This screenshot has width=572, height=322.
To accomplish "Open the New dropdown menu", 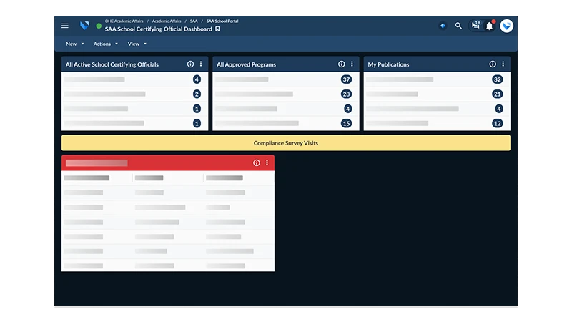I will (75, 44).
